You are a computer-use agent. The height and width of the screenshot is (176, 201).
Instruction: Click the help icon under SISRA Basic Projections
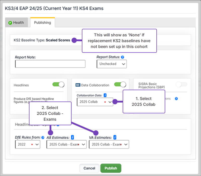(176, 99)
